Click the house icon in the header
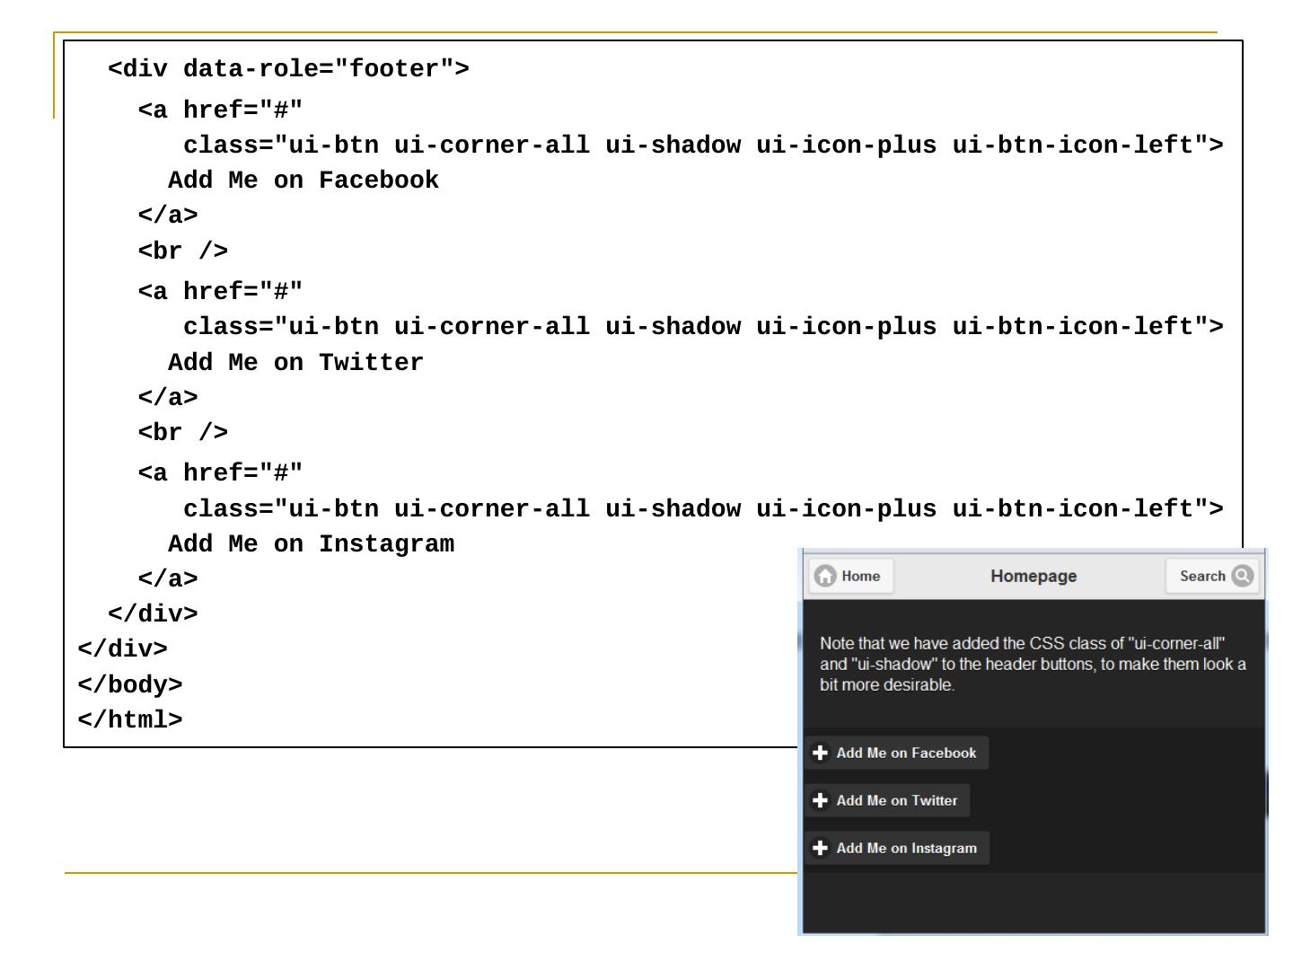This screenshot has height=970, width=1293. 825,577
